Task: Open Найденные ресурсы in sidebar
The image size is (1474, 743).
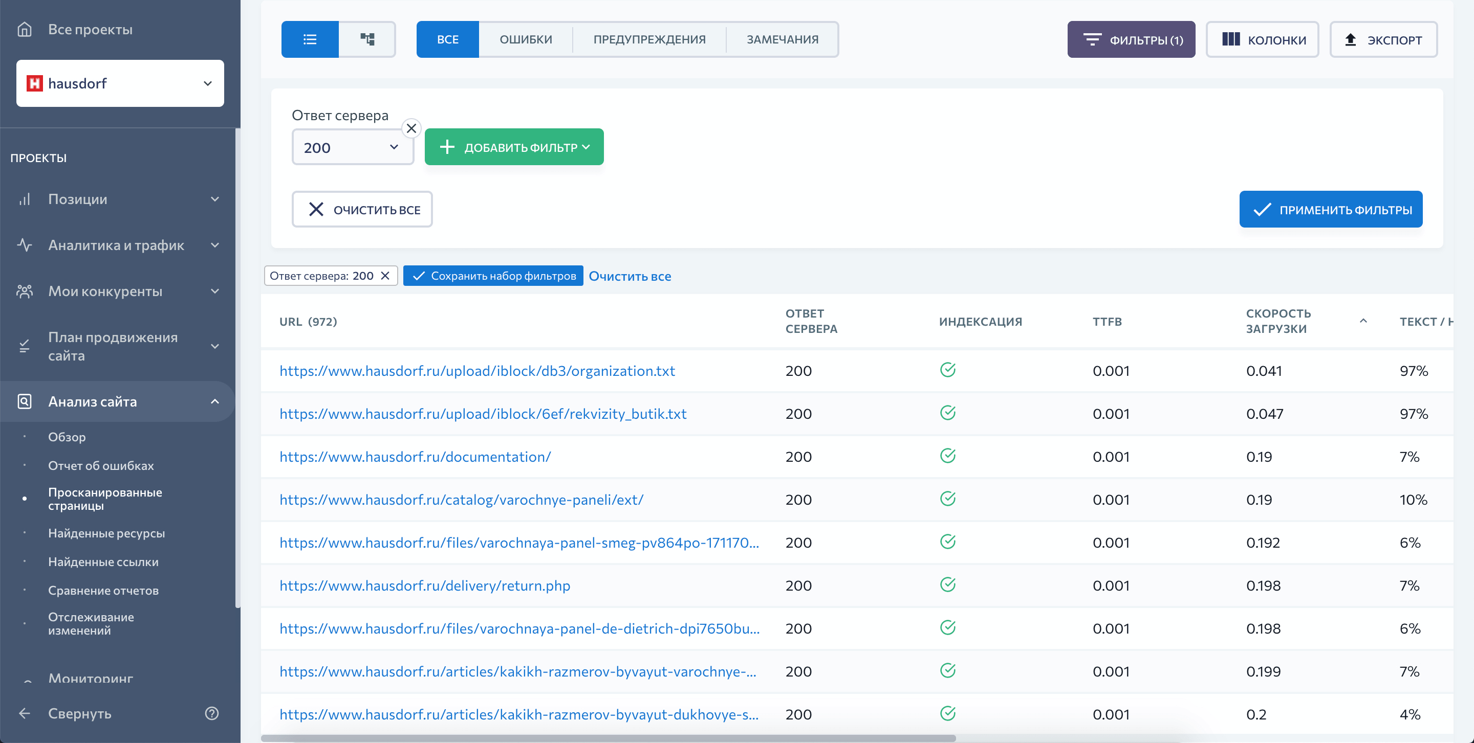Action: point(106,533)
